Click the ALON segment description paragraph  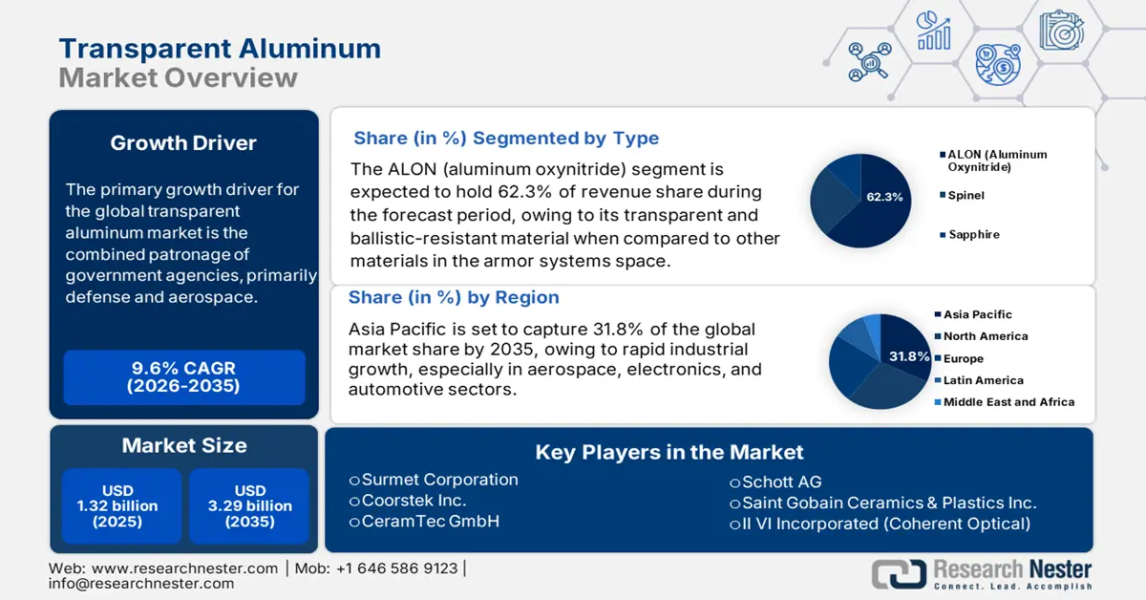click(x=565, y=215)
